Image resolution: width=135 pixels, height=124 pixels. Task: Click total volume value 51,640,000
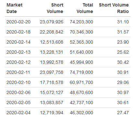point(81,52)
